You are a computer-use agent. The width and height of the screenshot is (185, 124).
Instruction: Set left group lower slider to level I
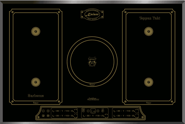[53, 116]
